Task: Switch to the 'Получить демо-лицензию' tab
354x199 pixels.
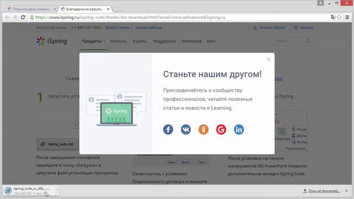Action: point(30,9)
